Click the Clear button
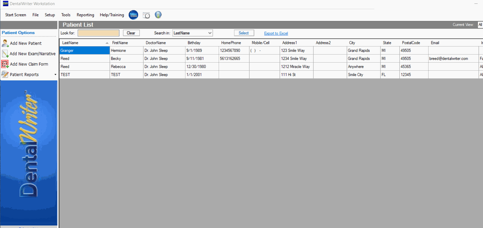This screenshot has height=228, width=483. click(131, 33)
